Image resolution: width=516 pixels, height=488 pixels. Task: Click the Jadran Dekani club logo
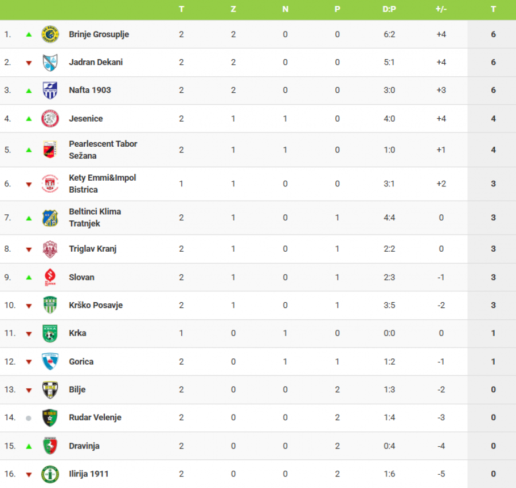coord(50,63)
